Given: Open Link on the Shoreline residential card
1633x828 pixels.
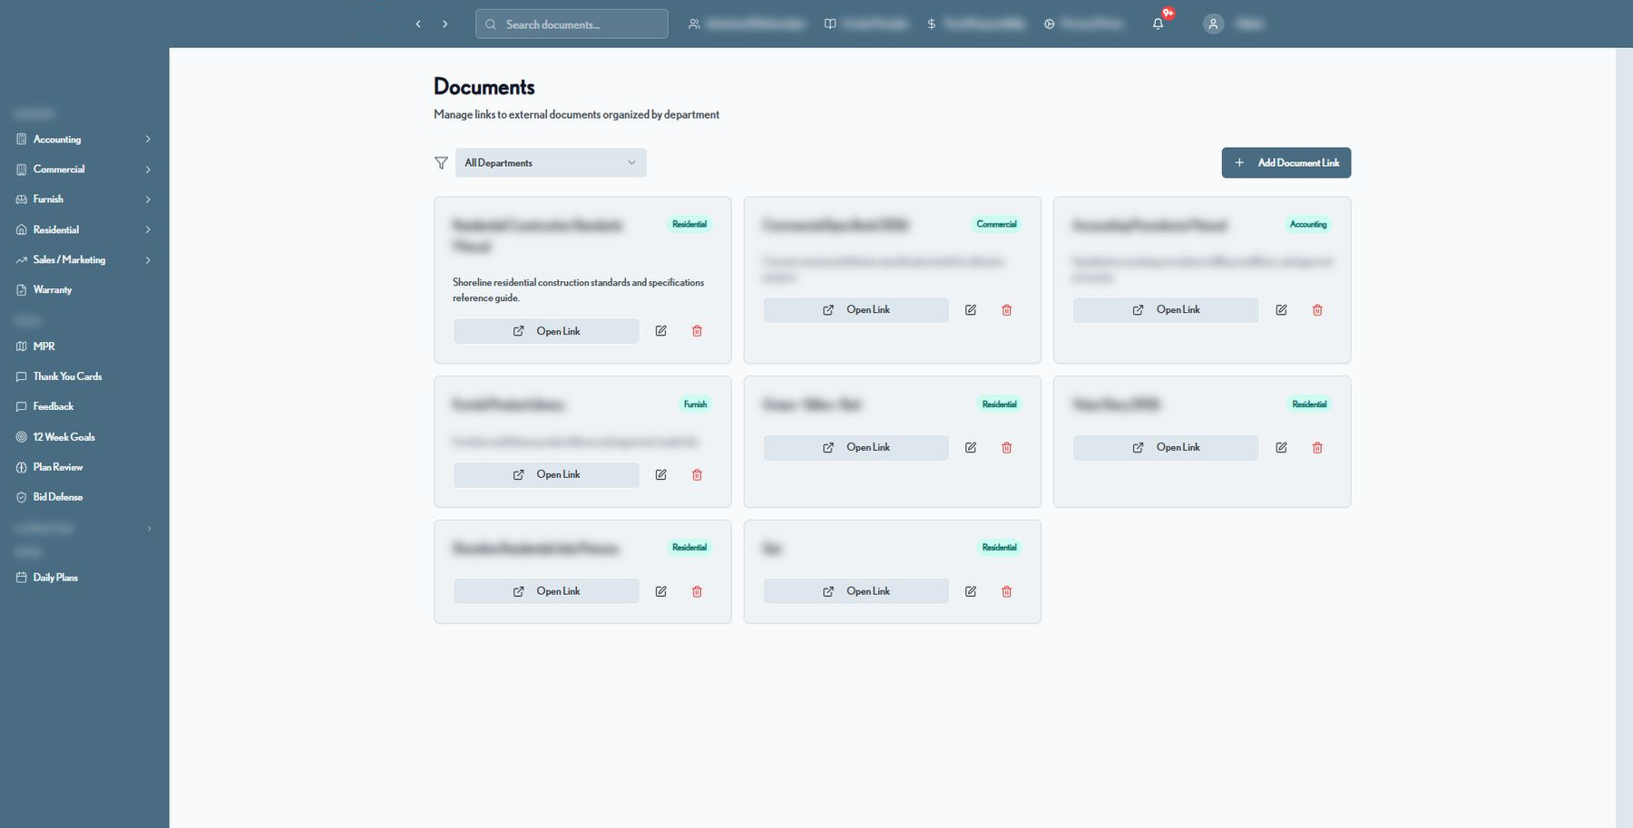Looking at the screenshot, I should tap(546, 331).
